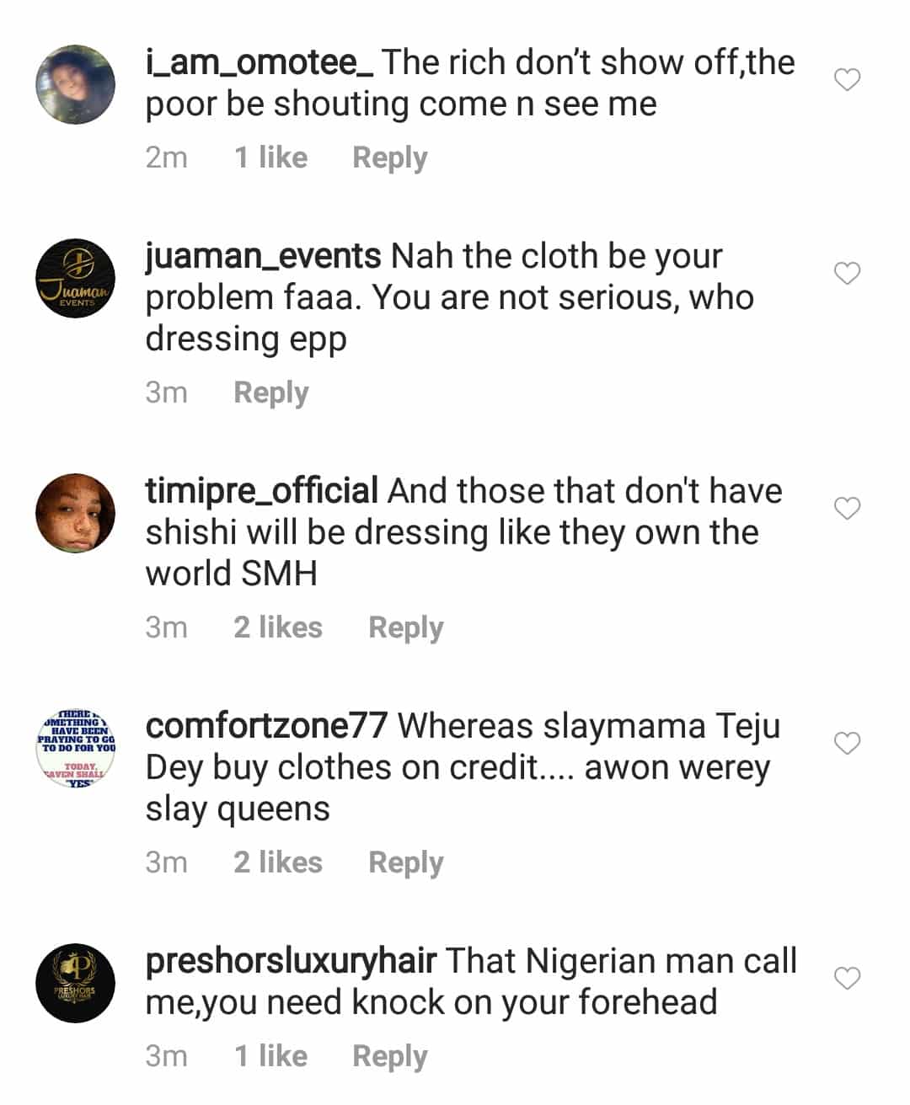View comfortzone77's avatar image
This screenshot has width=910, height=1105.
[x=76, y=748]
